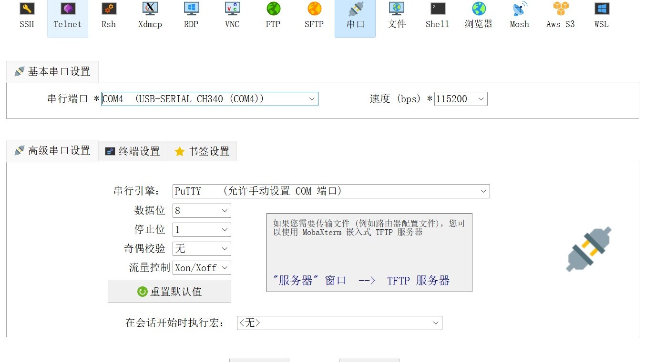This screenshot has height=362, width=645.
Task: Pick the 浏览器 browser session icon
Action: click(479, 16)
